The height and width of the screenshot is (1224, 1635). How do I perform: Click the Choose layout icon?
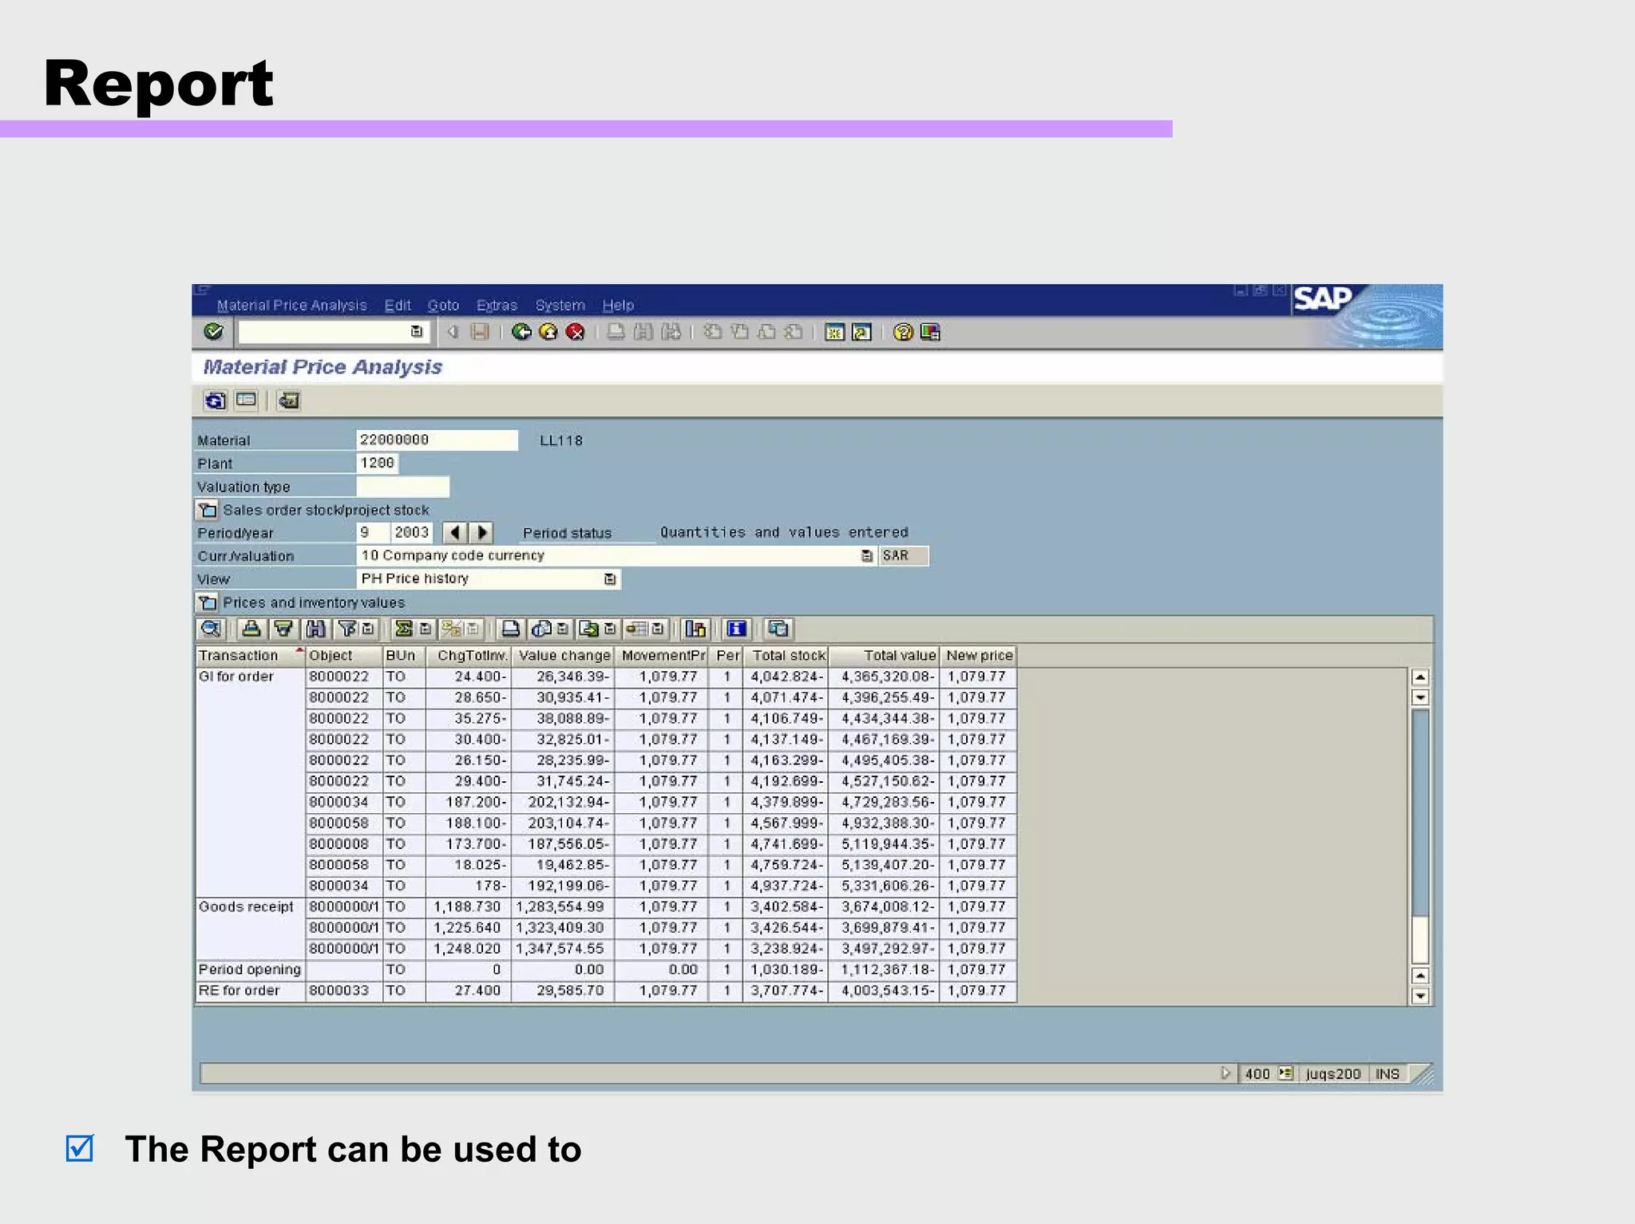pos(636,629)
